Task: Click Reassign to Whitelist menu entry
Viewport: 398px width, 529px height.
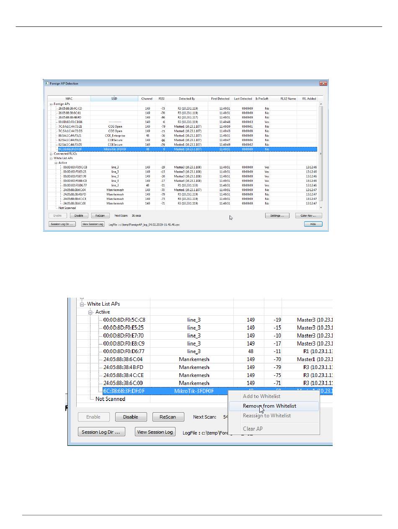Action: pyautogui.click(x=266, y=416)
